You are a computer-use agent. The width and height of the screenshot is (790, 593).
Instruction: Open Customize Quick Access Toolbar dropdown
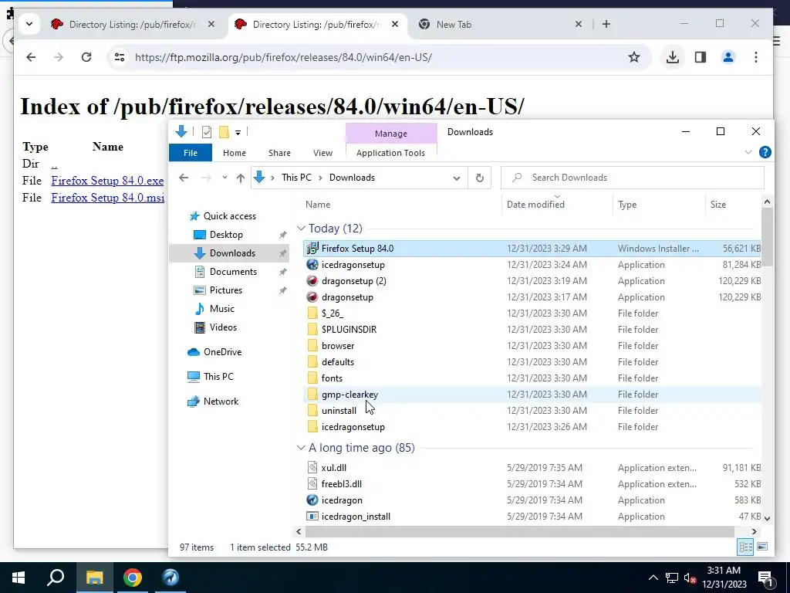pos(238,133)
